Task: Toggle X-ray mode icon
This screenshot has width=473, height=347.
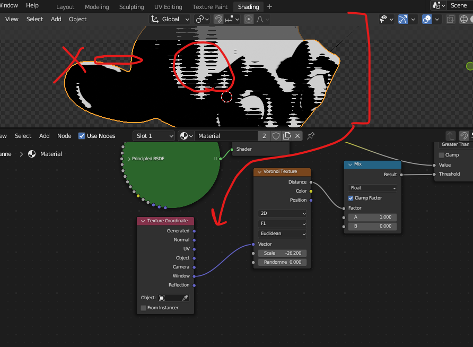Action: [450, 19]
